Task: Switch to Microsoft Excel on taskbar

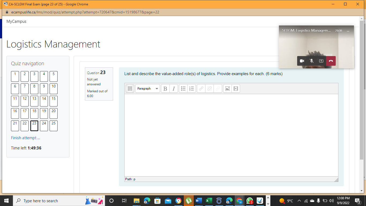Action: pyautogui.click(x=209, y=201)
